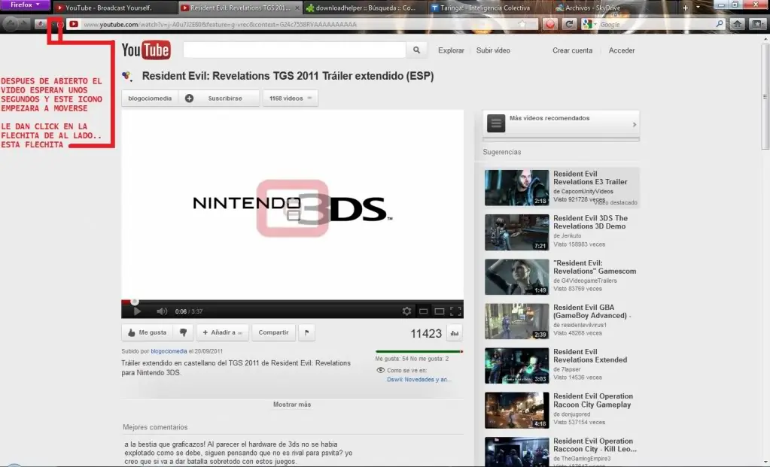This screenshot has height=467, width=770.
Task: Enter fullscreen with the fullscreen icon
Action: (x=455, y=311)
